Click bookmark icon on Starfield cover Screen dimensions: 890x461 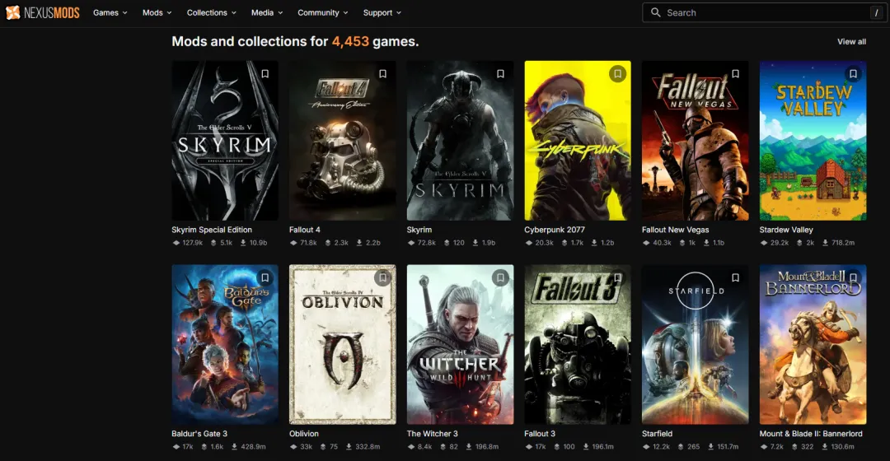[736, 278]
